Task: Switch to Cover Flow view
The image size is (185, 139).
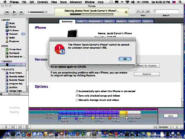Action: 148,12
